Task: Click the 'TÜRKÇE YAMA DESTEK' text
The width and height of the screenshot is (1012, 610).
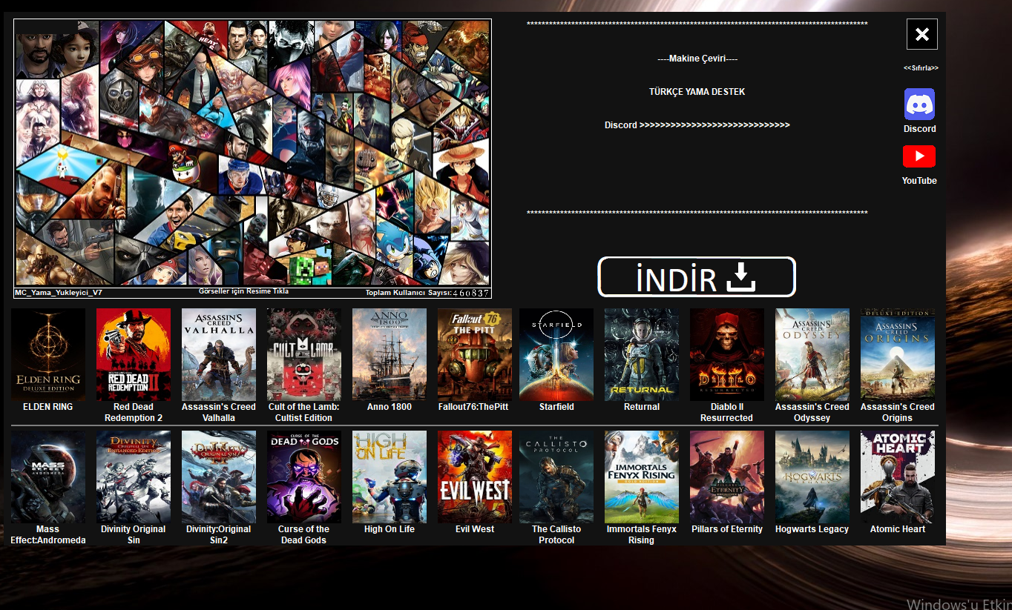Action: [x=697, y=92]
